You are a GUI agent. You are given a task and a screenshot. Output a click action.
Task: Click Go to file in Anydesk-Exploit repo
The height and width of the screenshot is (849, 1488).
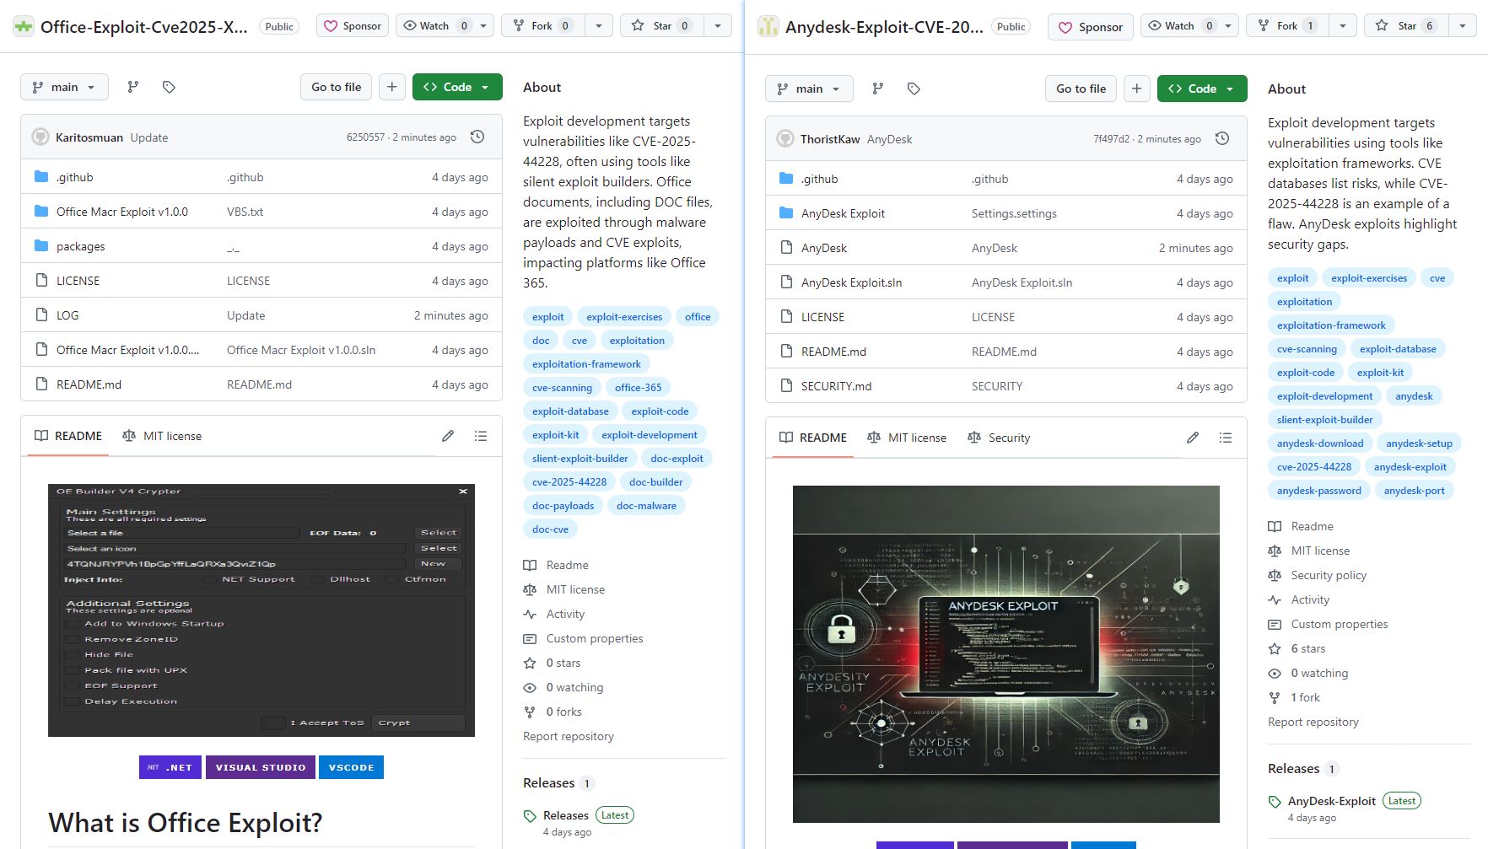tap(1081, 89)
